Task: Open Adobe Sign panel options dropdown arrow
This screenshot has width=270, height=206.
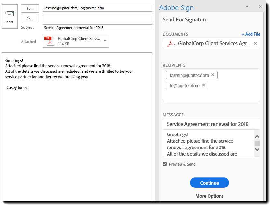Action: click(247, 7)
